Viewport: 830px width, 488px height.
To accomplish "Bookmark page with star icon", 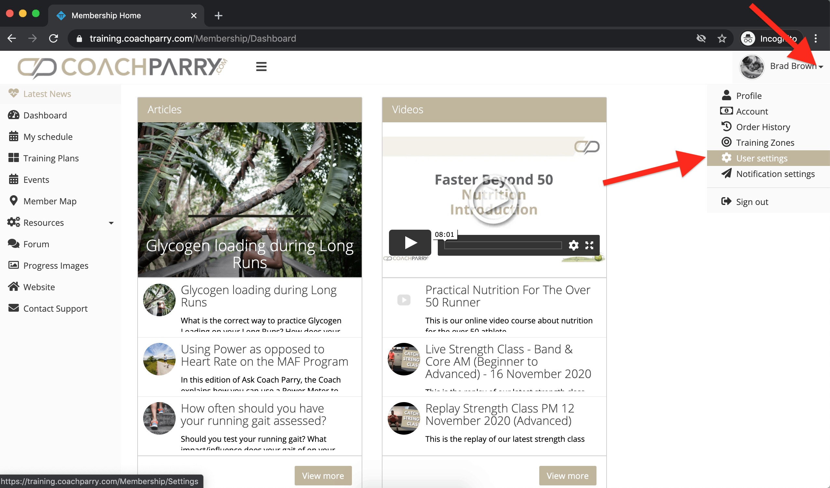I will (x=722, y=39).
